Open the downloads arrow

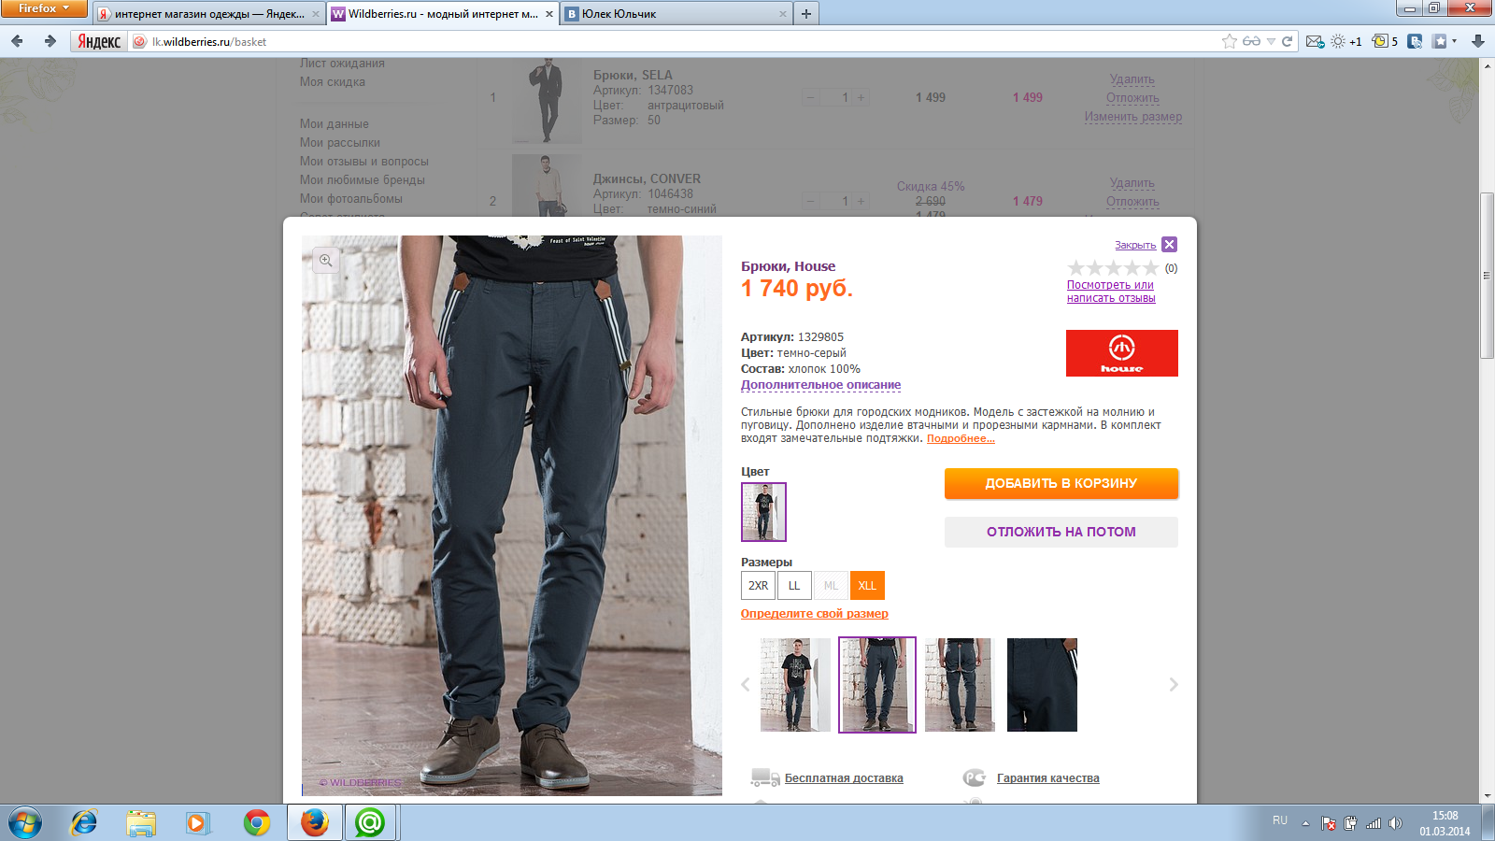pos(1478,41)
